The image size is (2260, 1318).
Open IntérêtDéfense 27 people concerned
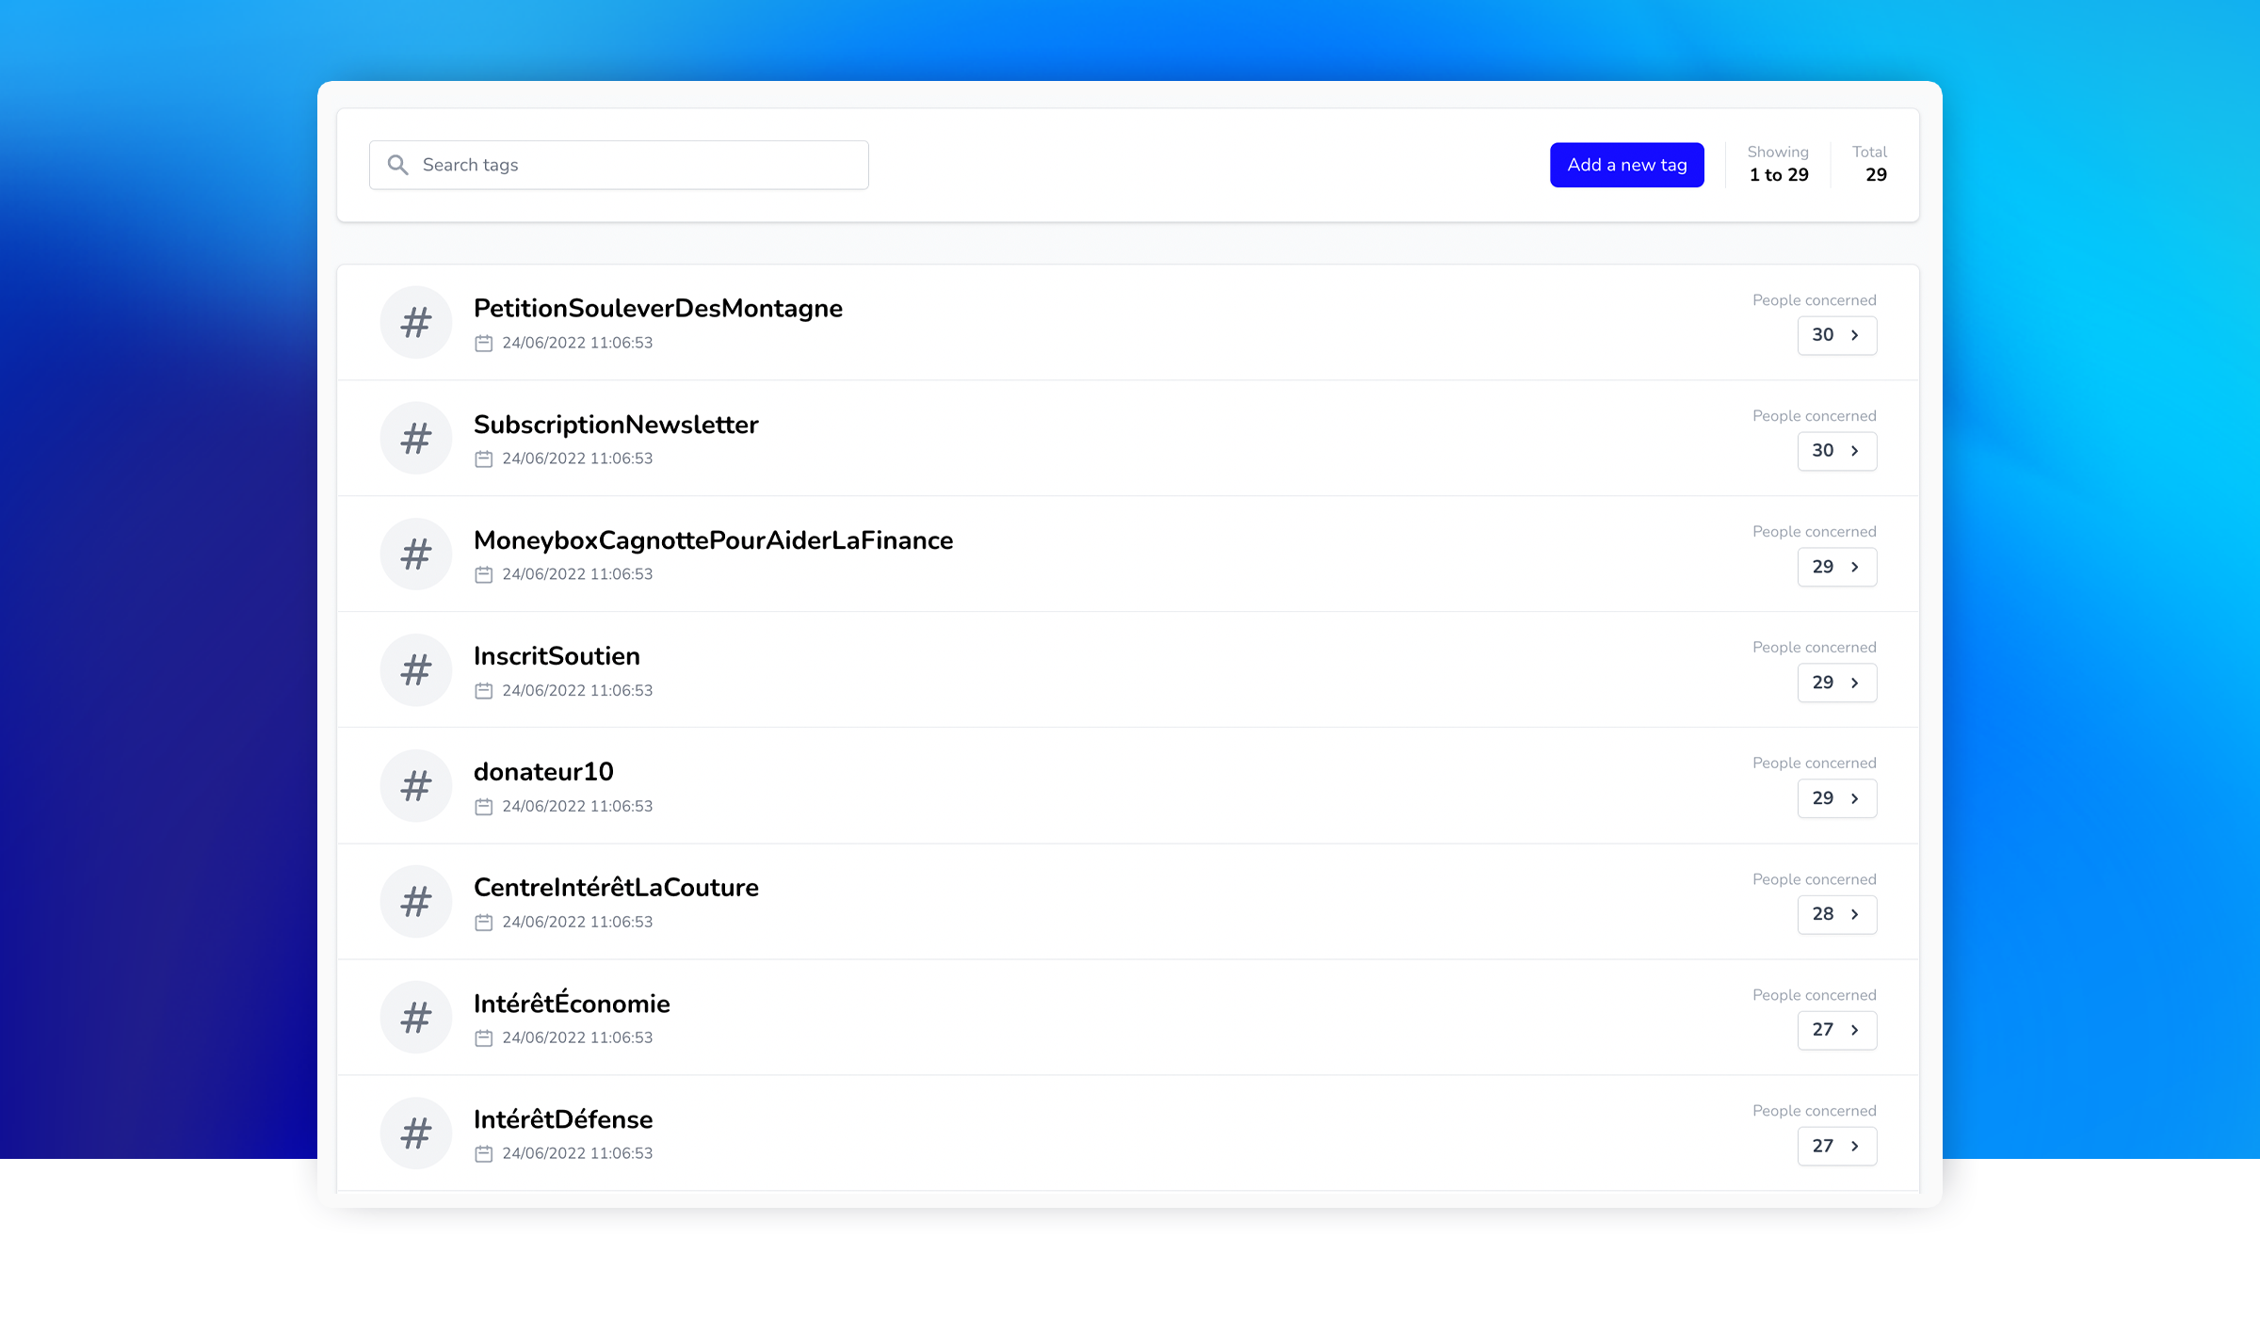point(1836,1146)
